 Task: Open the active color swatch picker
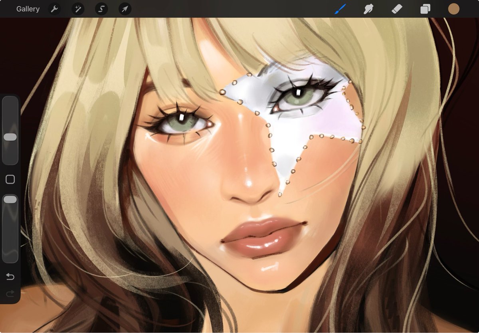pyautogui.click(x=454, y=9)
